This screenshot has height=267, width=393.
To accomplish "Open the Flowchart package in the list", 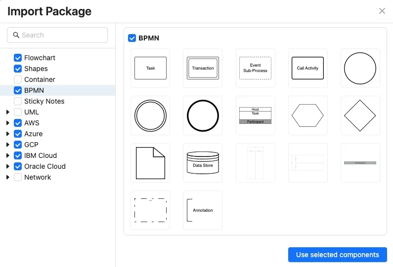I will [40, 58].
